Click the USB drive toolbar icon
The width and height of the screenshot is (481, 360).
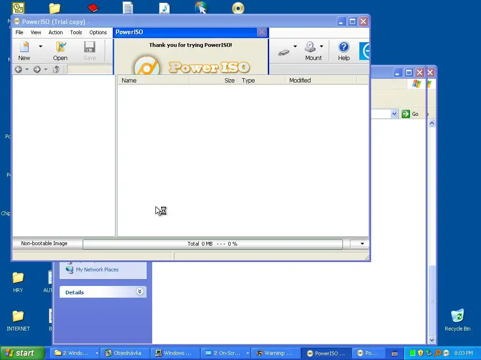pos(284,52)
